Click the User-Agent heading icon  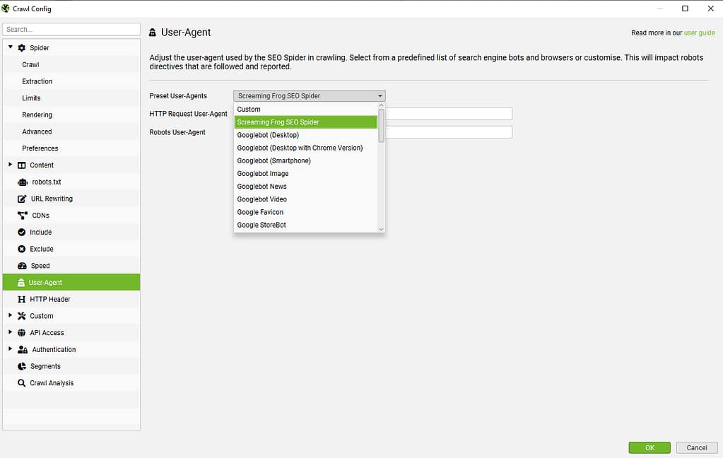(153, 33)
